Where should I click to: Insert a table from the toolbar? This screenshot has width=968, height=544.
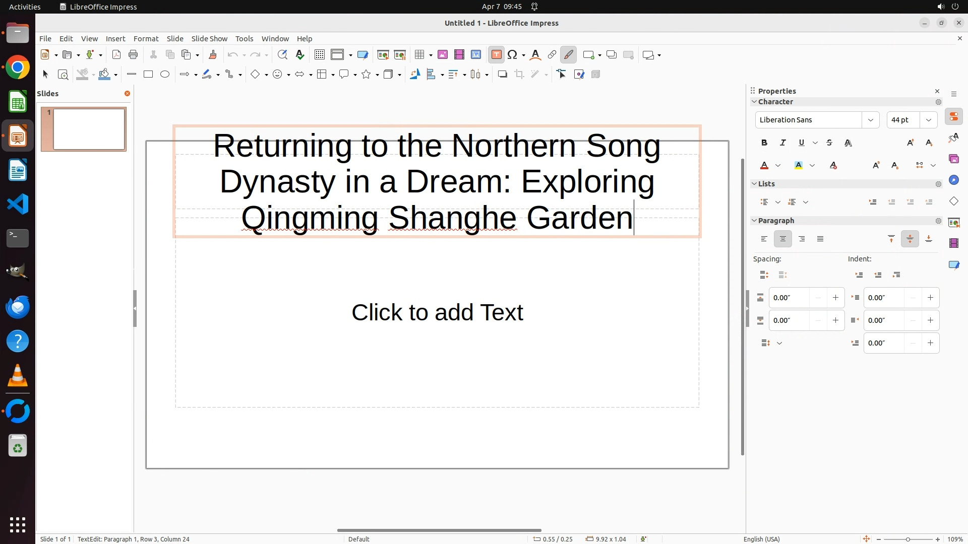click(x=419, y=55)
